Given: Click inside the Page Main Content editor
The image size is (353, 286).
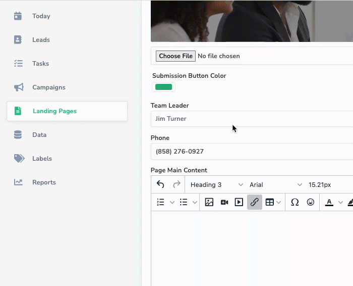Looking at the screenshot, I should 252,248.
